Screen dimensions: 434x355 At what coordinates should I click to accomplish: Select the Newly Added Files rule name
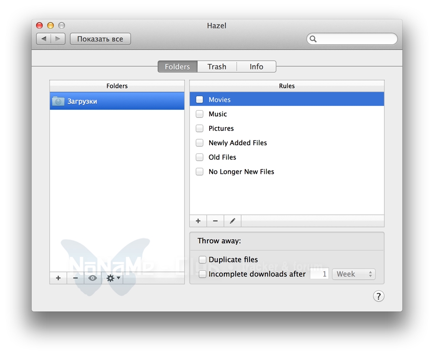tap(238, 143)
